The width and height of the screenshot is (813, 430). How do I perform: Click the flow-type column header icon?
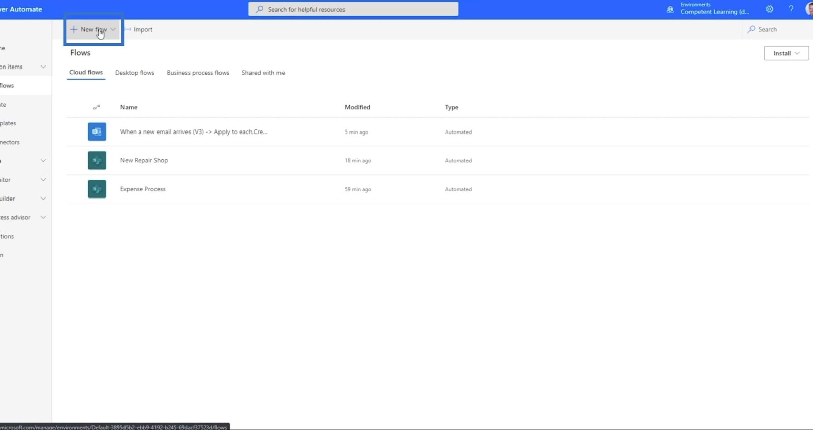(x=97, y=107)
